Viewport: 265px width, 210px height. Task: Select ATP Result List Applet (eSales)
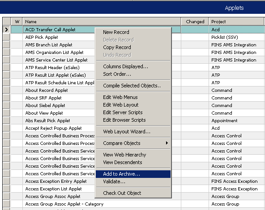click(x=56, y=75)
